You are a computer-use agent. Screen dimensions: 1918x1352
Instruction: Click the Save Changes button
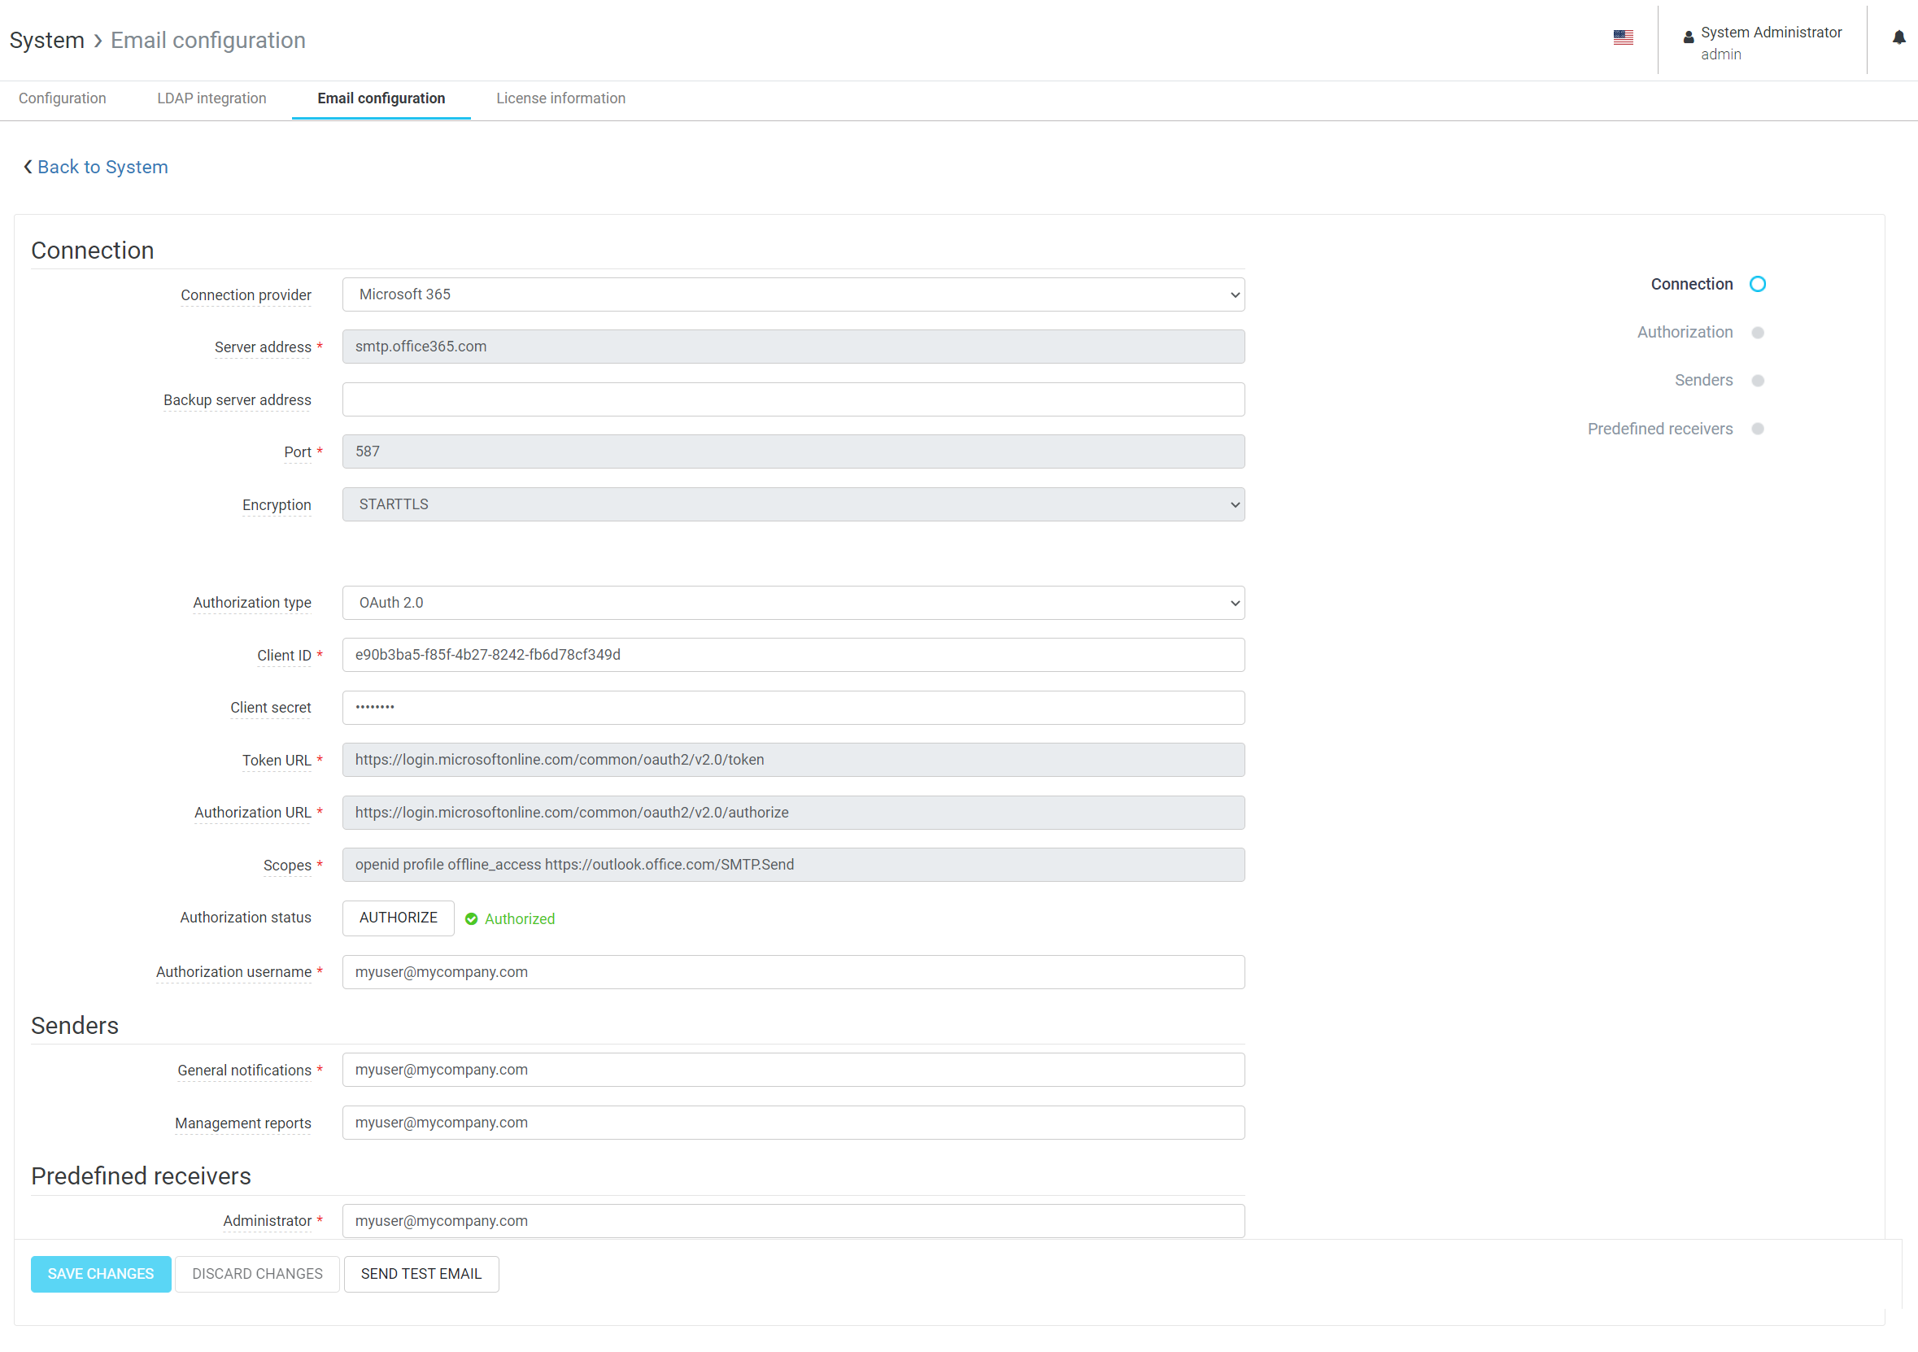100,1273
